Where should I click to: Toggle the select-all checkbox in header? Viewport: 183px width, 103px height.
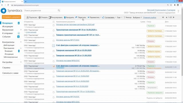tap(53, 22)
